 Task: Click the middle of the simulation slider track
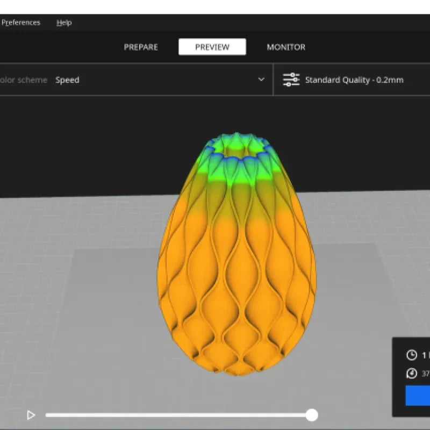tap(177, 414)
